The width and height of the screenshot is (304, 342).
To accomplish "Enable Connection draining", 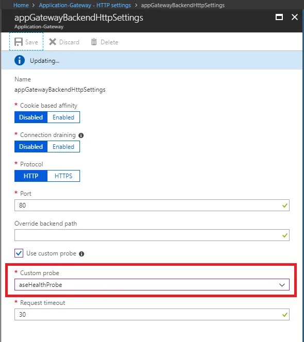I will [x=63, y=147].
